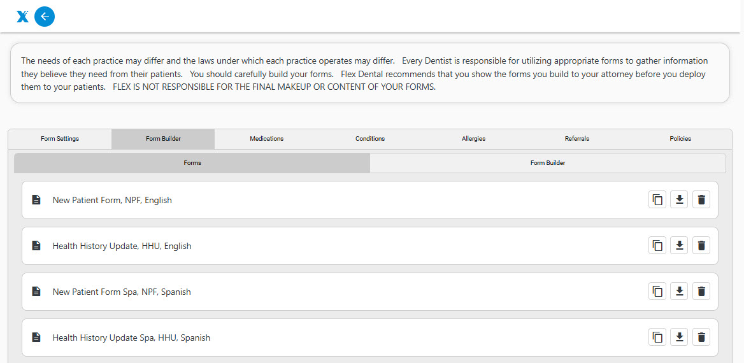Go to the Conditions tab
Image resolution: width=744 pixels, height=363 pixels.
point(370,139)
